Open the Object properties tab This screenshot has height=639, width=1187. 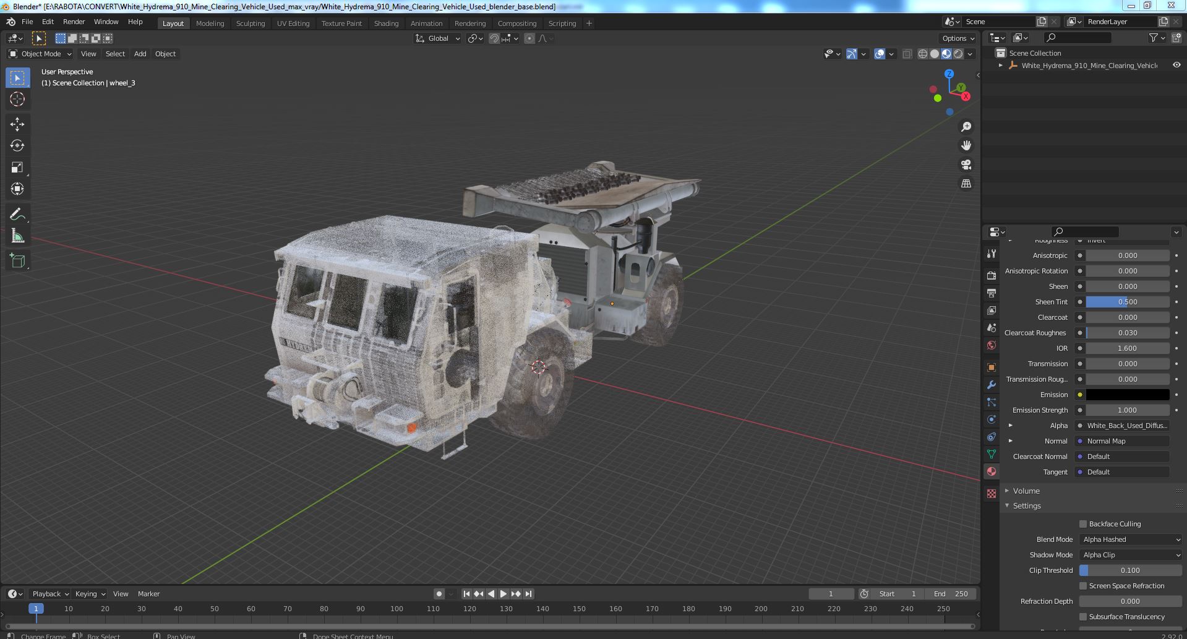click(x=992, y=367)
